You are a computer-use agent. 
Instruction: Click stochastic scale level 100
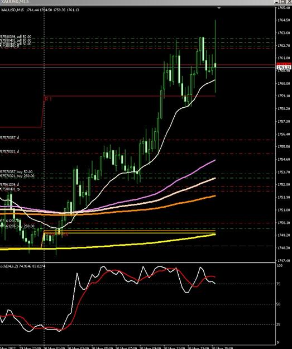point(280,266)
